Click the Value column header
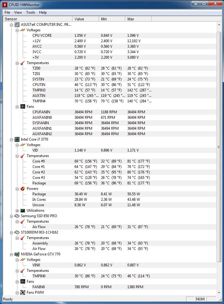 coord(86,19)
